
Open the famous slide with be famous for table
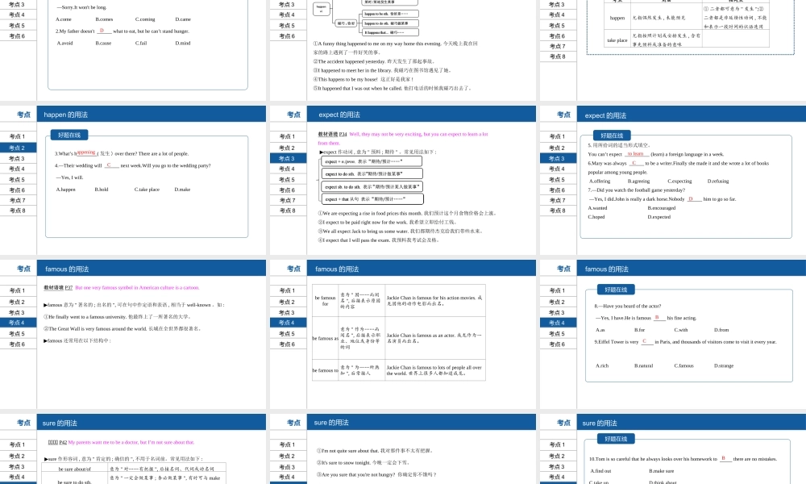coord(403,334)
